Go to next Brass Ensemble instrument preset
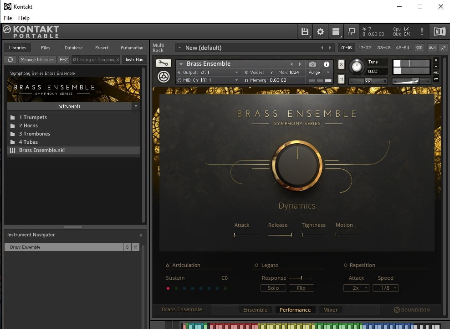Image resolution: width=450 pixels, height=329 pixels. (300, 64)
